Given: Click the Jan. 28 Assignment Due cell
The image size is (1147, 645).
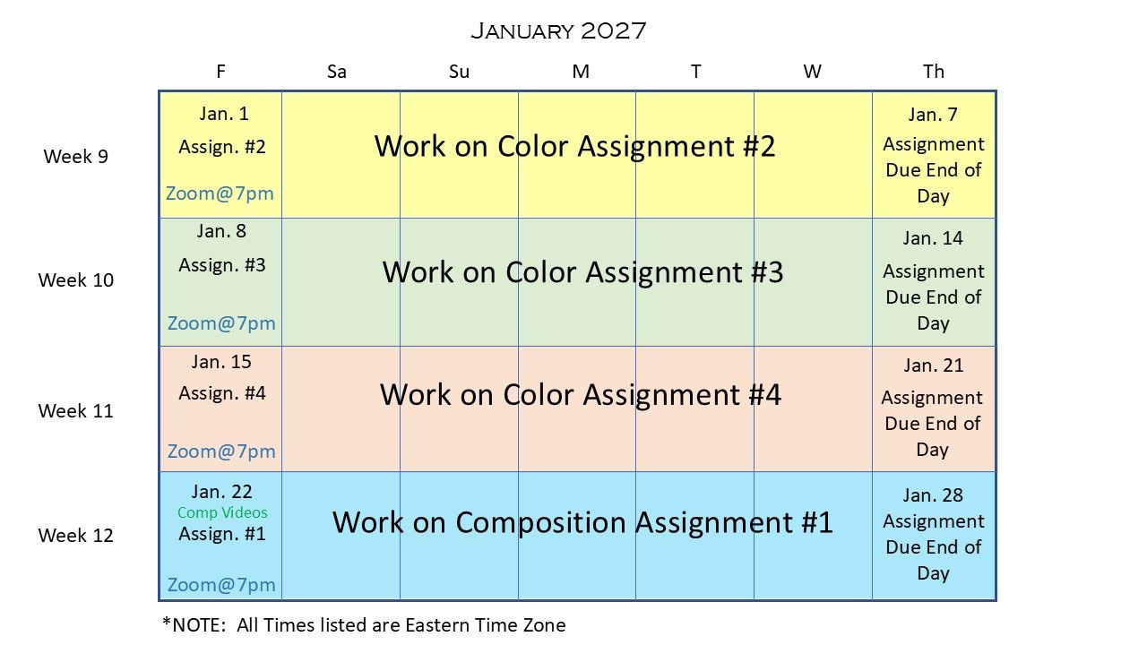Looking at the screenshot, I should click(934, 536).
